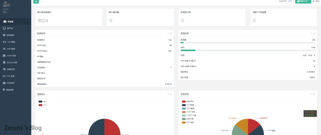321x135 pixels.
Task: Toggle the TCP 隧道 legend item
Action: click(188, 105)
